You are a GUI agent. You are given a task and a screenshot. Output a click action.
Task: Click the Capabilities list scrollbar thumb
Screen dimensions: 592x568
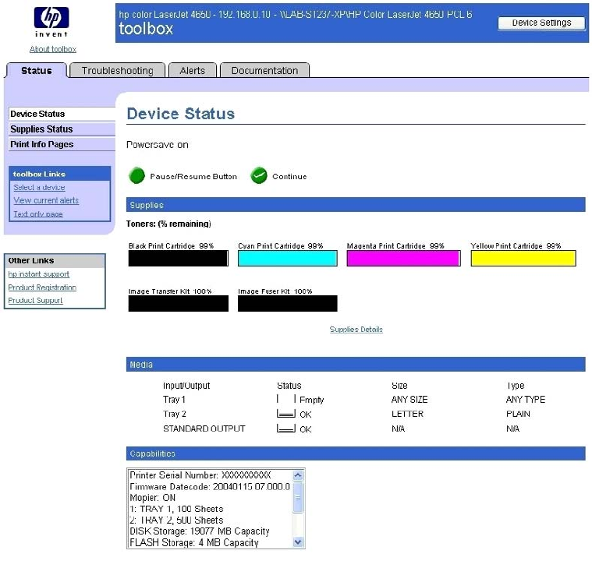(x=298, y=497)
